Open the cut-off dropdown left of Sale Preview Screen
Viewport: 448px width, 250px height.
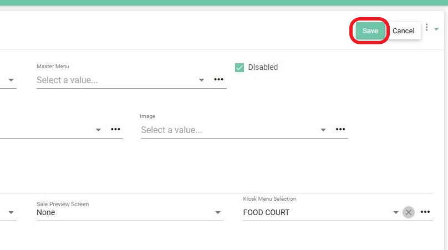[11, 212]
